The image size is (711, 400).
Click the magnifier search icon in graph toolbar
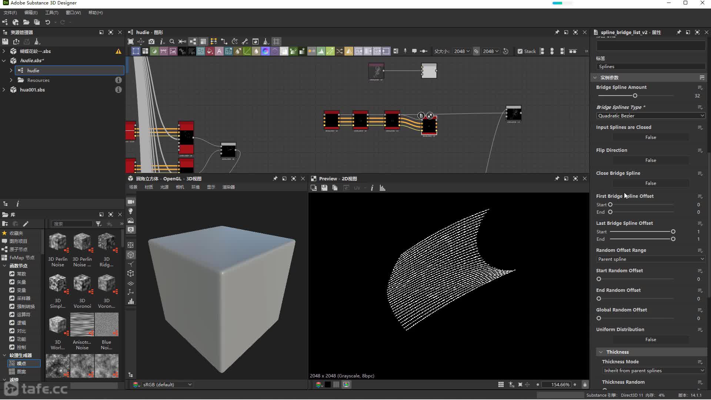172,41
